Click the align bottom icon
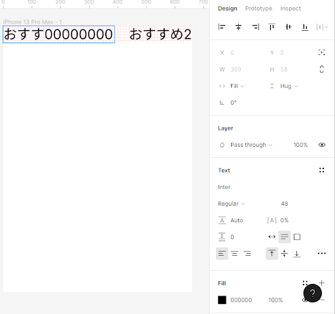The height and width of the screenshot is (314, 335). [305, 27]
